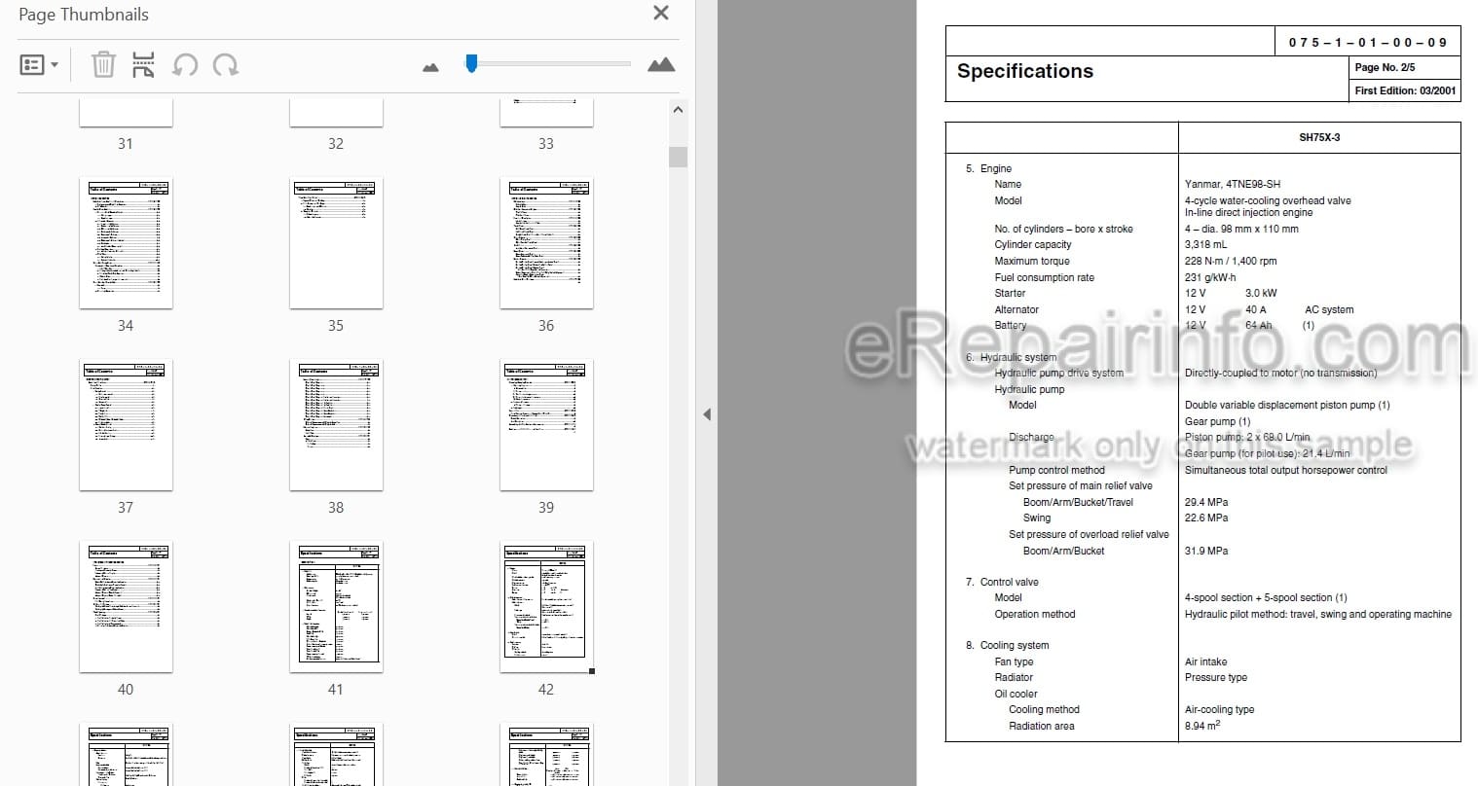Select page 38 thumbnail

(336, 425)
